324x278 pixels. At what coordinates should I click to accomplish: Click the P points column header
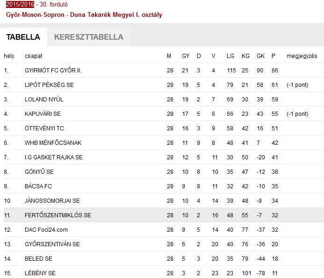(x=274, y=56)
